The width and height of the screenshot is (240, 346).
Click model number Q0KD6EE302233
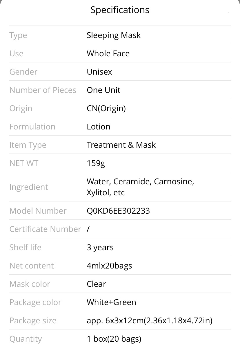[x=118, y=211]
